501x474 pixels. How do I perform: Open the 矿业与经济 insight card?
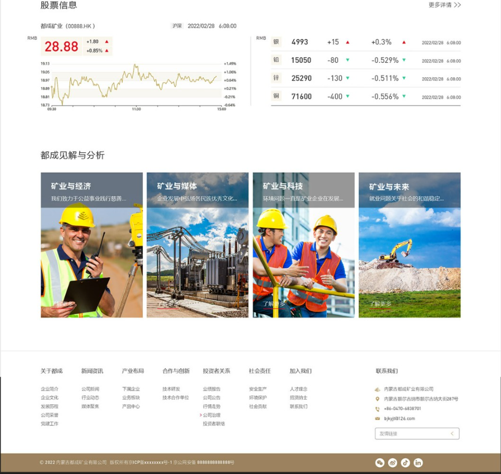pos(91,245)
